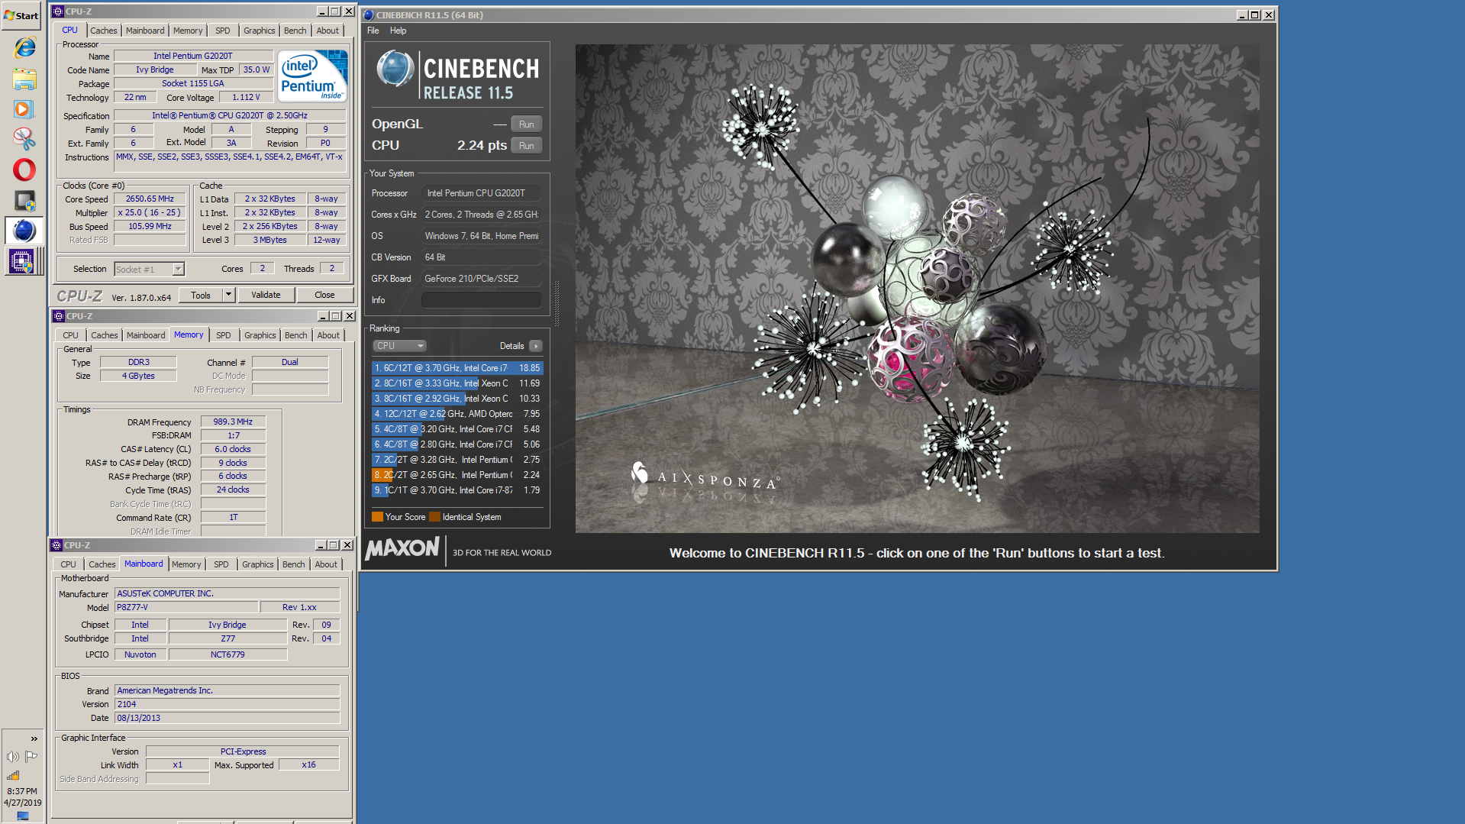Open the Windows Start menu

click(x=21, y=15)
